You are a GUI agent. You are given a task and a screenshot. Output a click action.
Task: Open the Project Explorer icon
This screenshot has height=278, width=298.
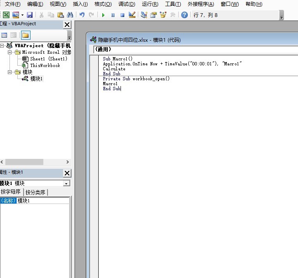coord(144,15)
